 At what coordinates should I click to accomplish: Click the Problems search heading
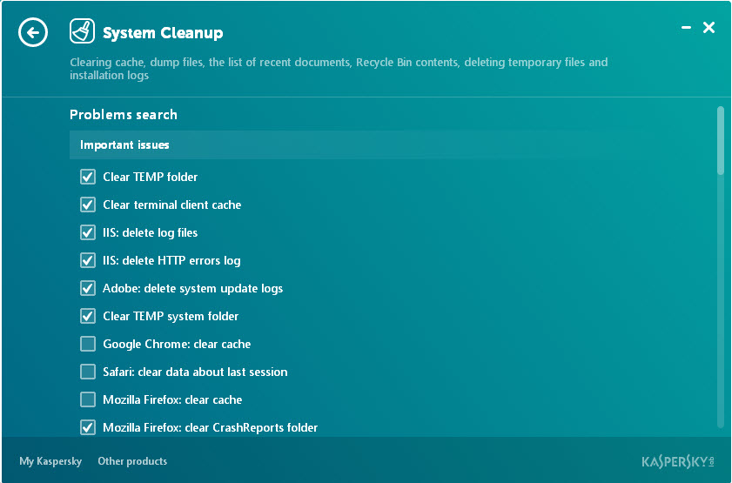(x=124, y=115)
